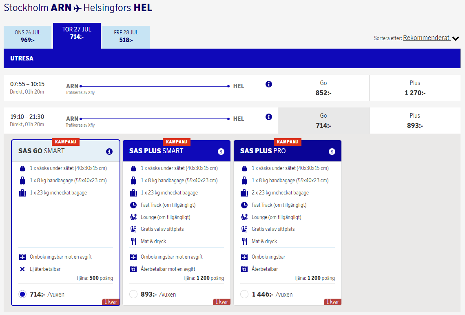Click the sort dropdown chevron arrow
The height and width of the screenshot is (315, 465).
coord(456,39)
